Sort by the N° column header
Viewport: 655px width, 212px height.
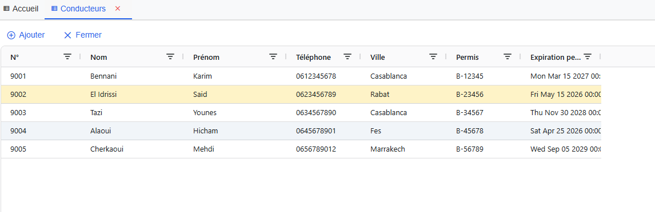pos(15,58)
